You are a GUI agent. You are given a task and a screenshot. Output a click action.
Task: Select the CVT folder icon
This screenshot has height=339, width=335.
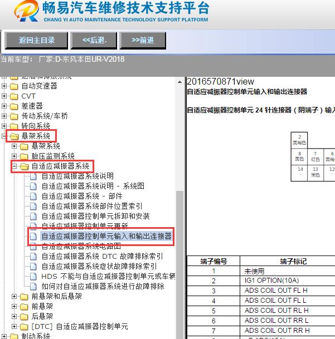pos(14,96)
